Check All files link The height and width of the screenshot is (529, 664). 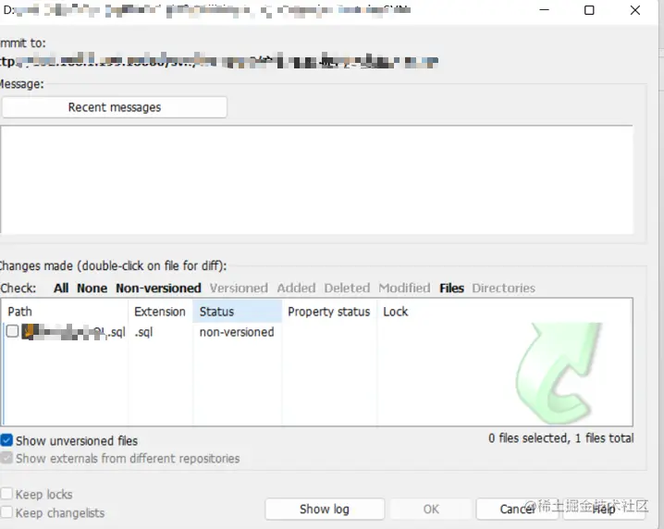(61, 288)
